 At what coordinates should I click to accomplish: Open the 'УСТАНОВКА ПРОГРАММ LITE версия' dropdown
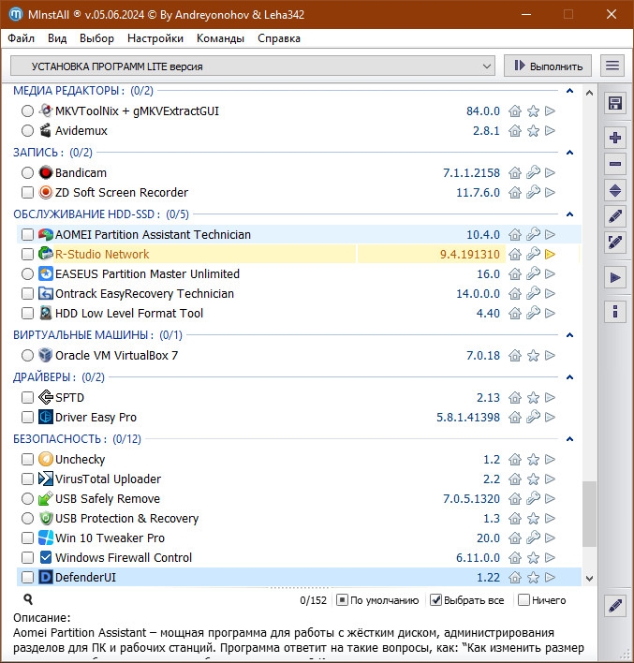[253, 66]
